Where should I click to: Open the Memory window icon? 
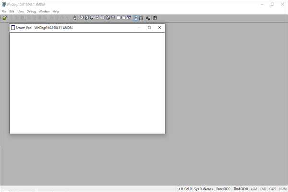(x=103, y=18)
